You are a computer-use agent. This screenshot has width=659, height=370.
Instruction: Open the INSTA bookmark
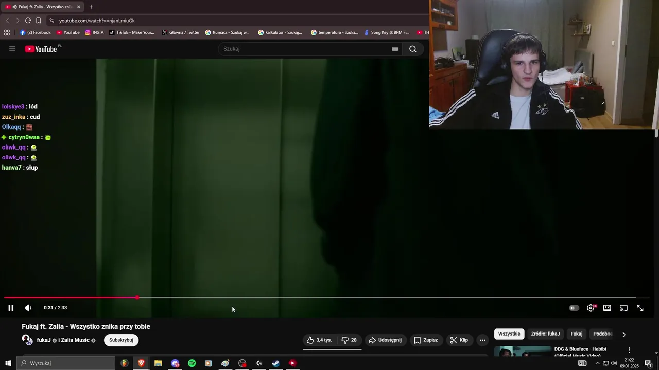[x=94, y=32]
